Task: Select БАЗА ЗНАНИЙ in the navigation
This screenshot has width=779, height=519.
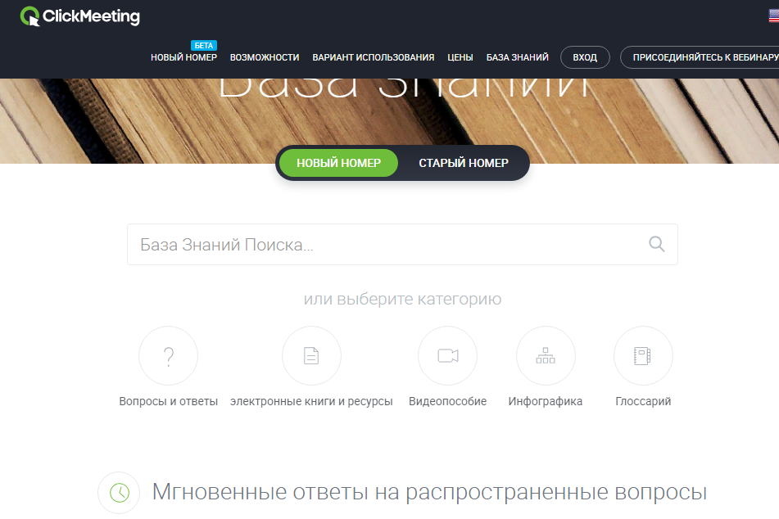Action: [518, 57]
